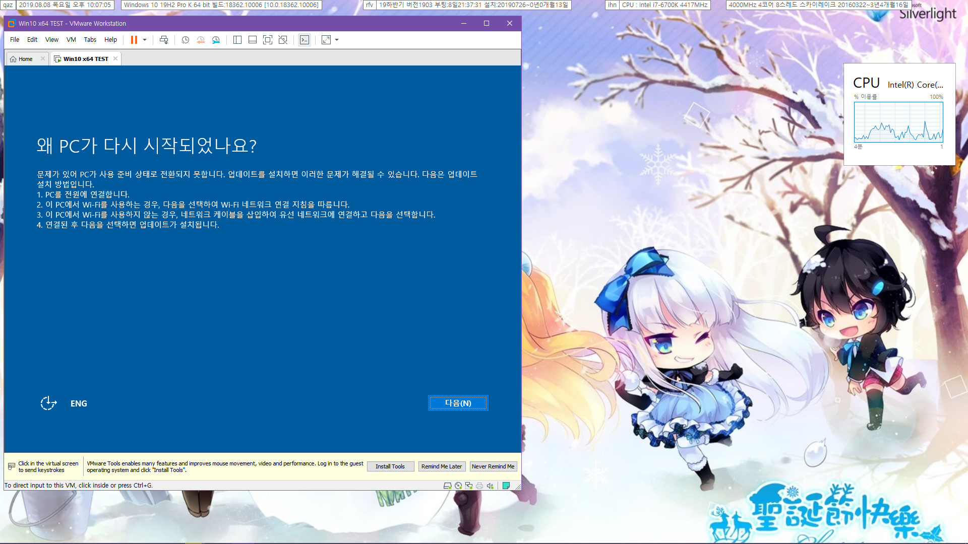This screenshot has height=544, width=968.
Task: Click the CD/DVD drive status icon
Action: click(x=458, y=486)
